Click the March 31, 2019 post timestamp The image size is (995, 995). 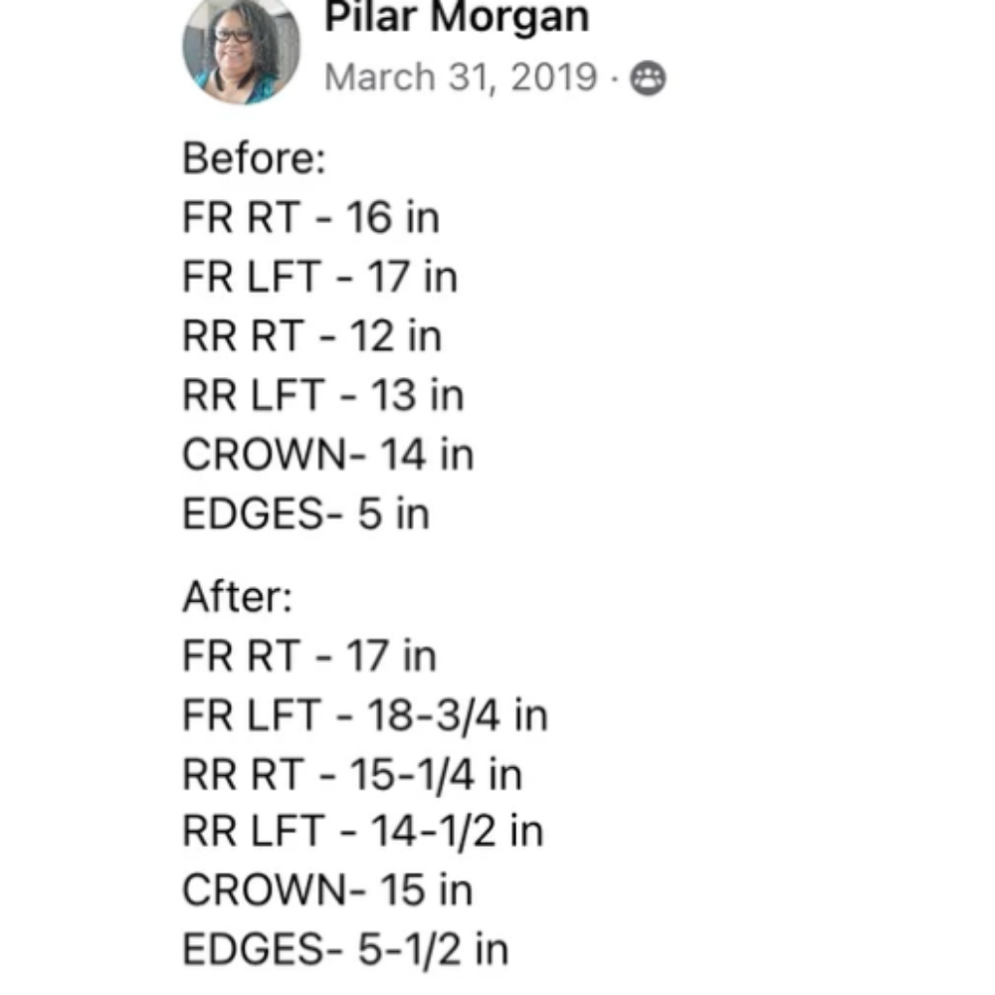pos(462,78)
